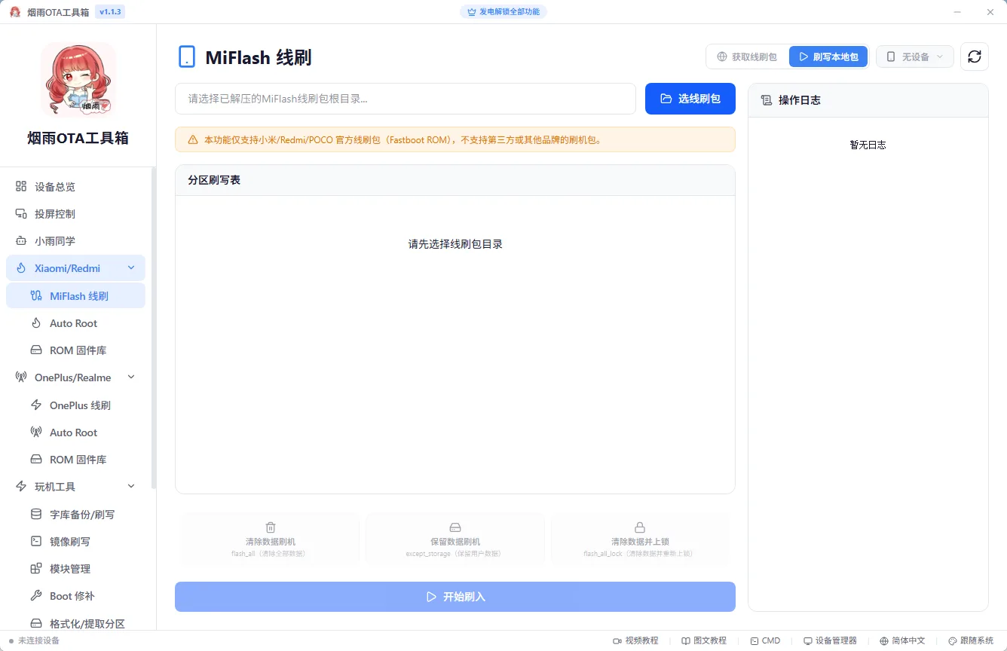Collapse the 玩机工具 group chevron
The width and height of the screenshot is (1007, 651).
tap(131, 487)
